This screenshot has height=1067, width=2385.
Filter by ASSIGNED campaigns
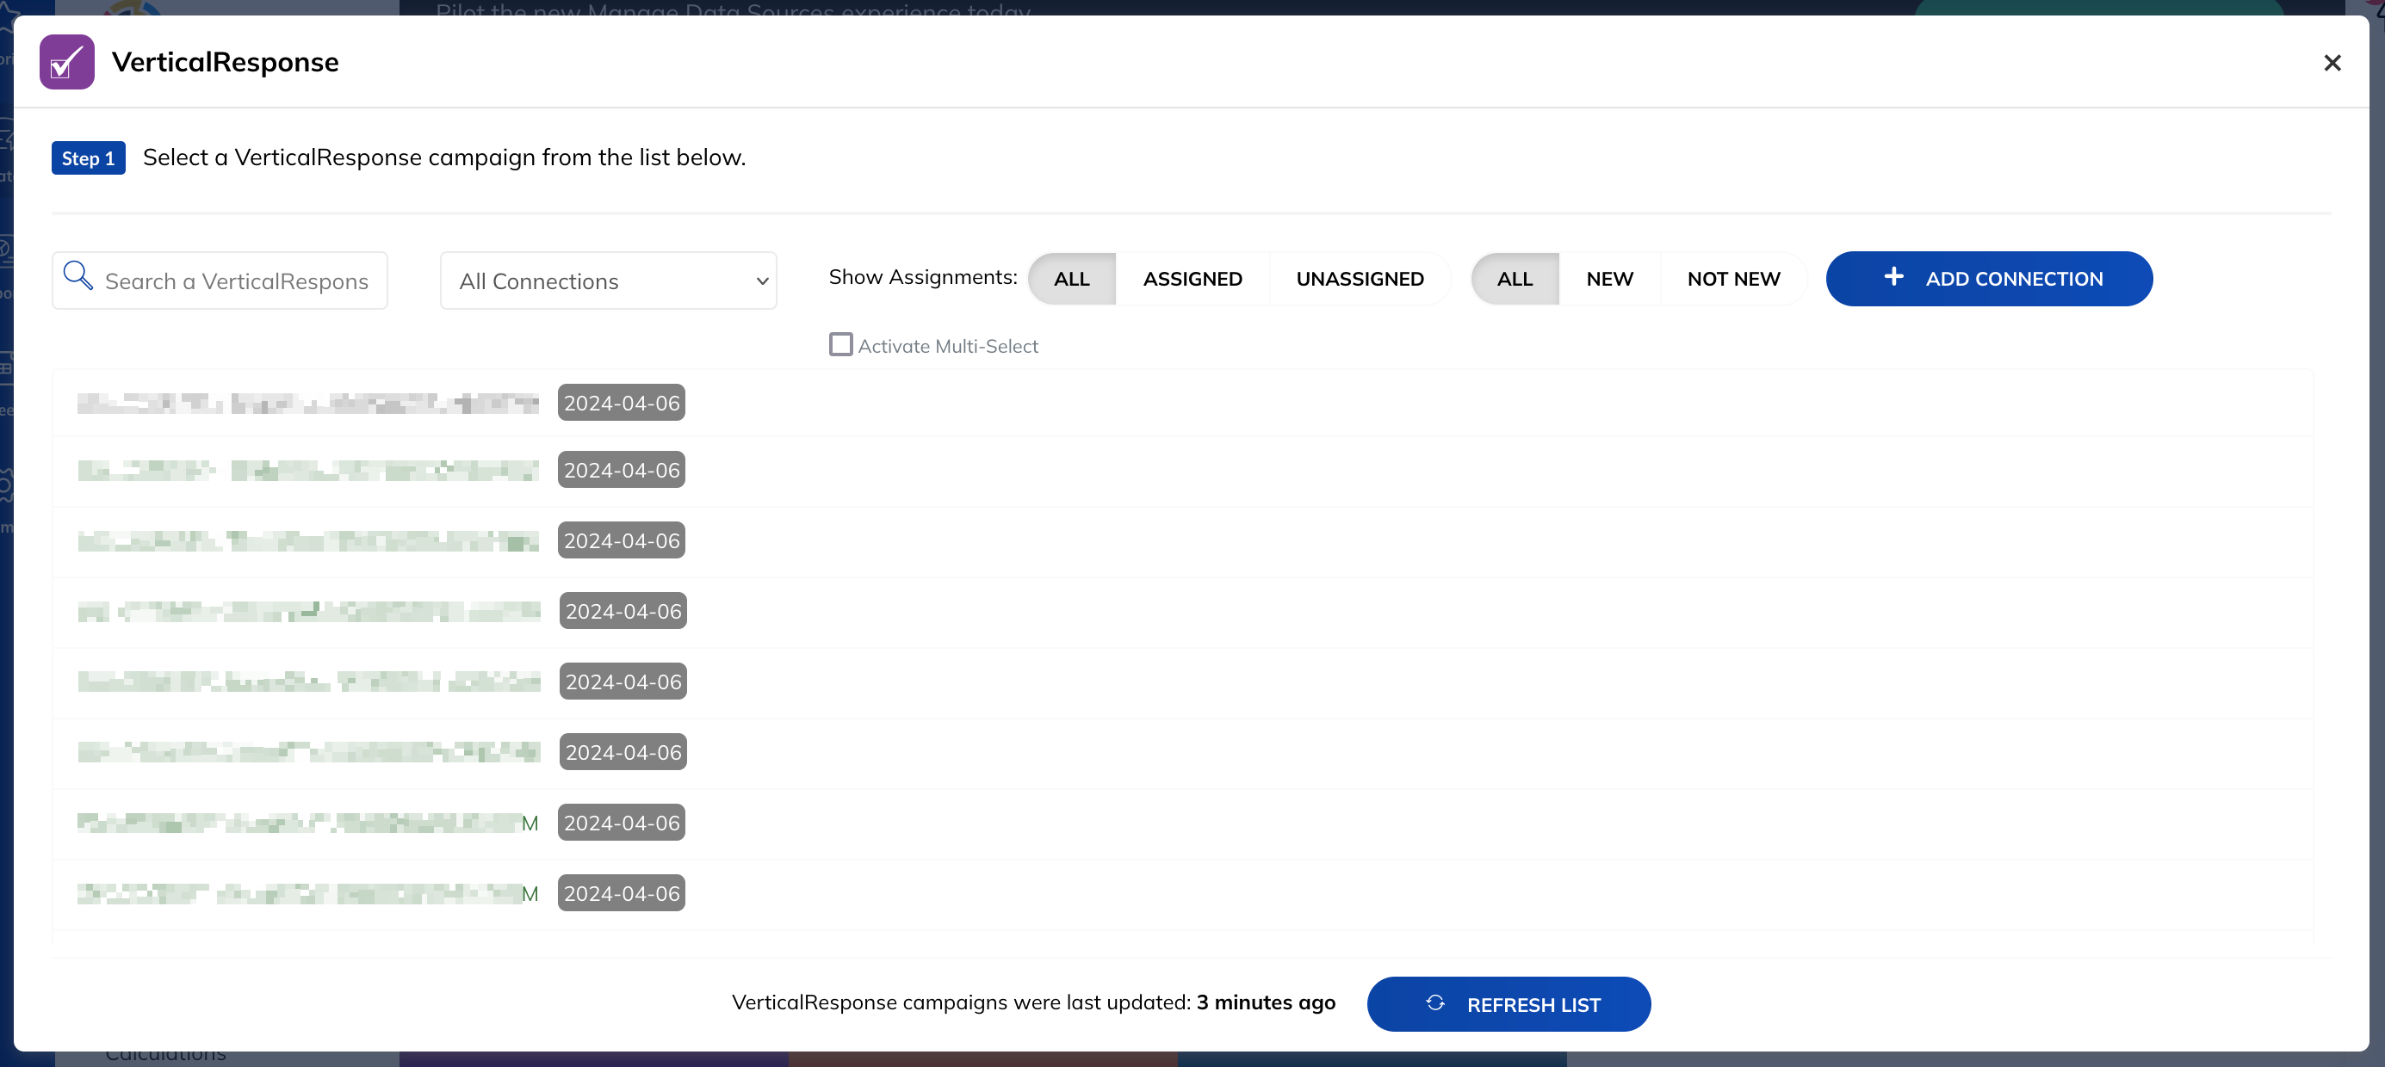click(x=1192, y=279)
